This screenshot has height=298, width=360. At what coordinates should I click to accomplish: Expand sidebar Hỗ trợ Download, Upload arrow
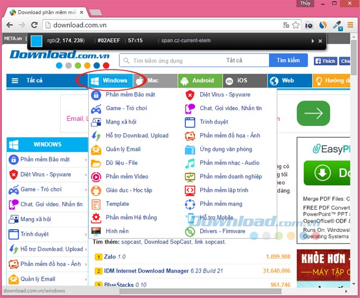(86, 249)
